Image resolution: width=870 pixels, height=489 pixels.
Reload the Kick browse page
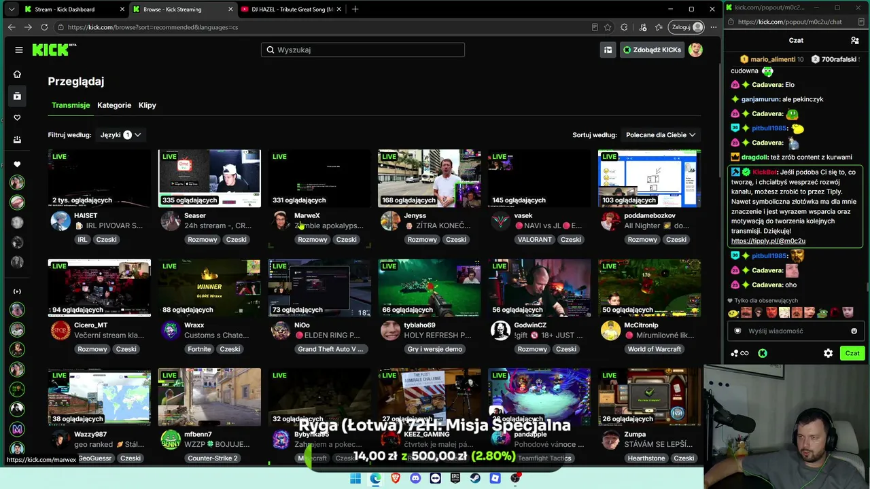(44, 27)
